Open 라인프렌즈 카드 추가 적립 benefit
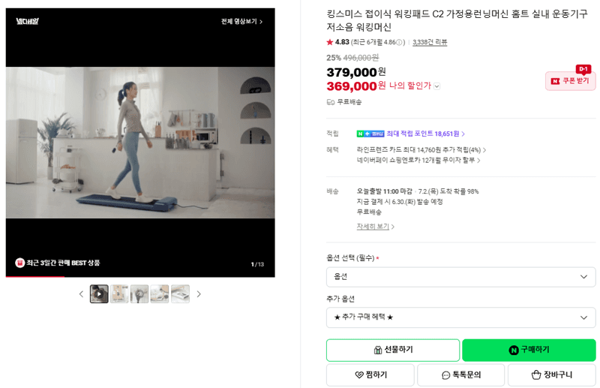Screen dimensions: 600x388 coord(421,150)
